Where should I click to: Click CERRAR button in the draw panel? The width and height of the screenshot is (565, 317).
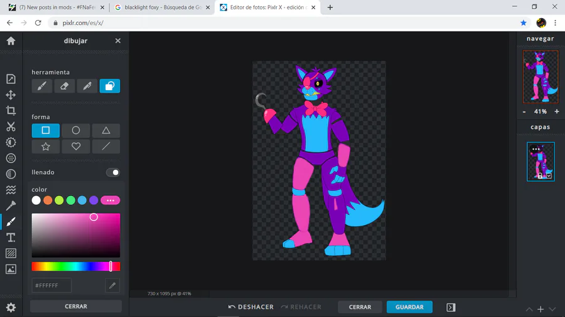(76, 306)
